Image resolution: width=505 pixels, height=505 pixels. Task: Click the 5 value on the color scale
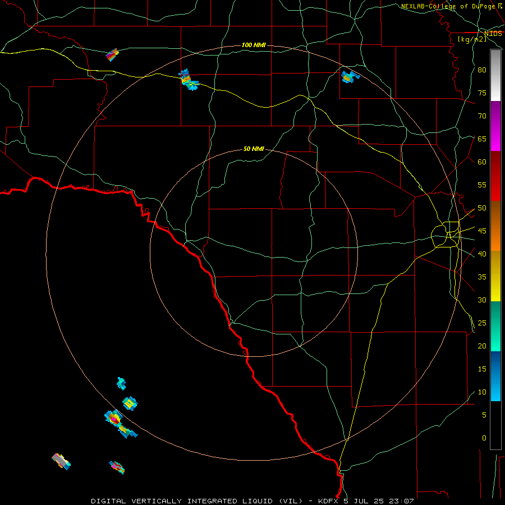pos(484,415)
